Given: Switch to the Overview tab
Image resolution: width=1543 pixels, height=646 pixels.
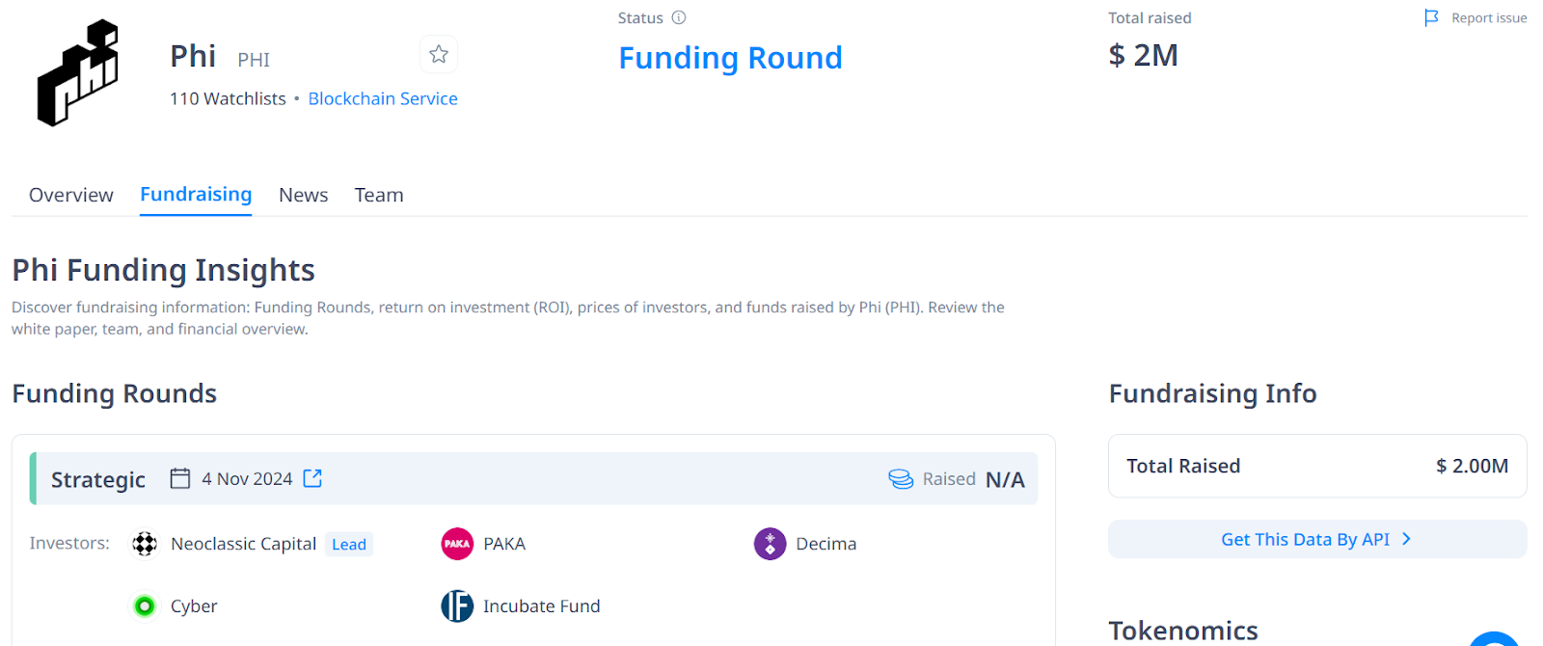Looking at the screenshot, I should 71,195.
